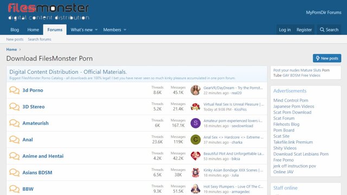The width and height of the screenshot is (347, 195).
Task: Click the '45.1K' messages count
Action: point(178,93)
